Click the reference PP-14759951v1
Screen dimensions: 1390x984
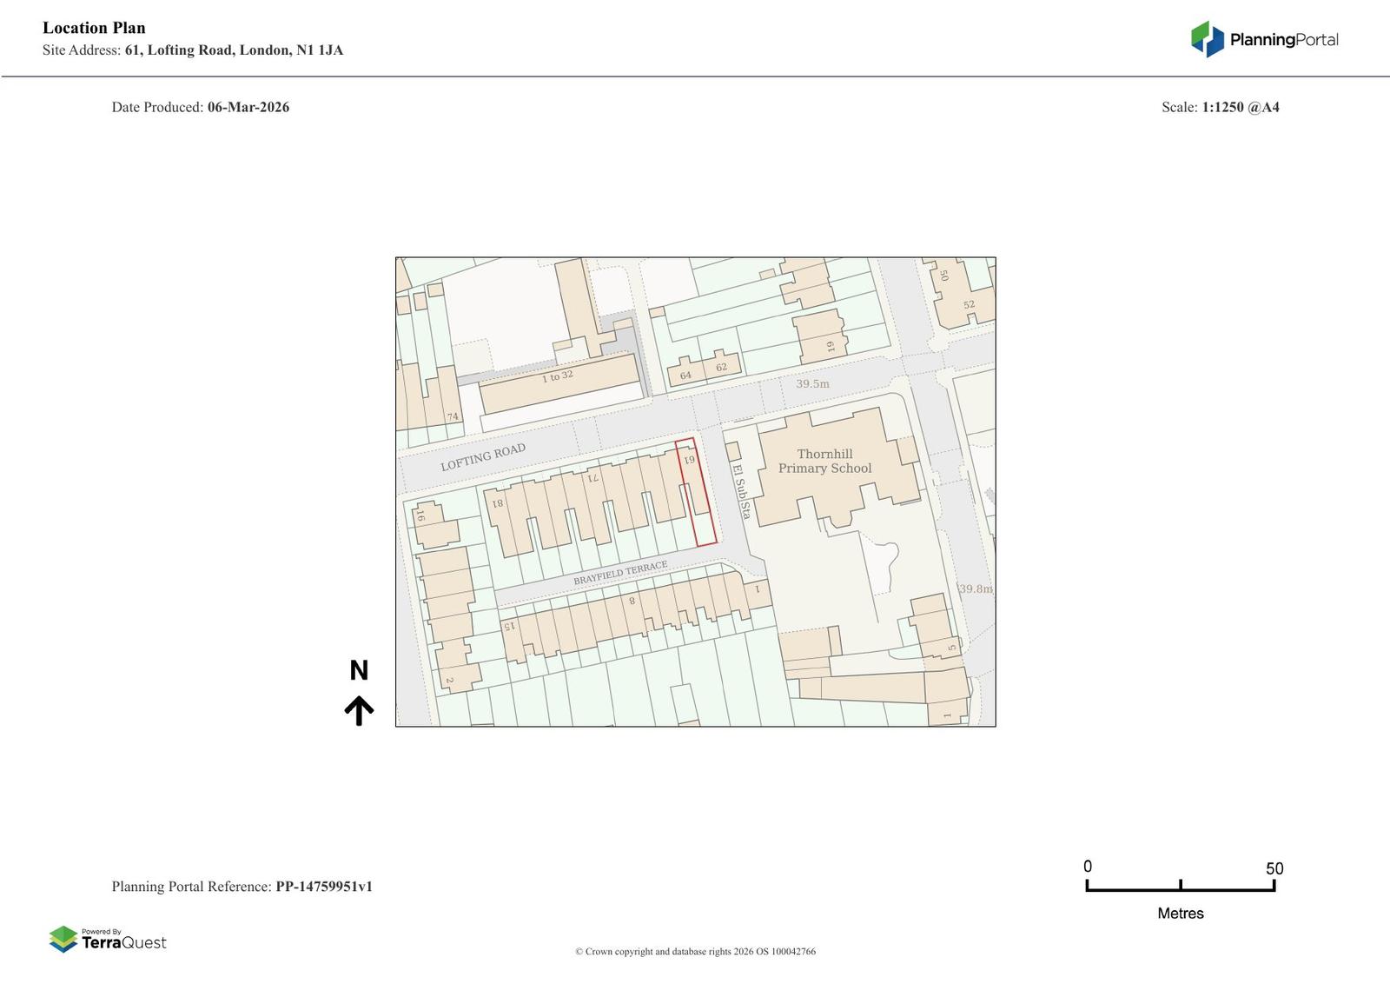pyautogui.click(x=324, y=887)
